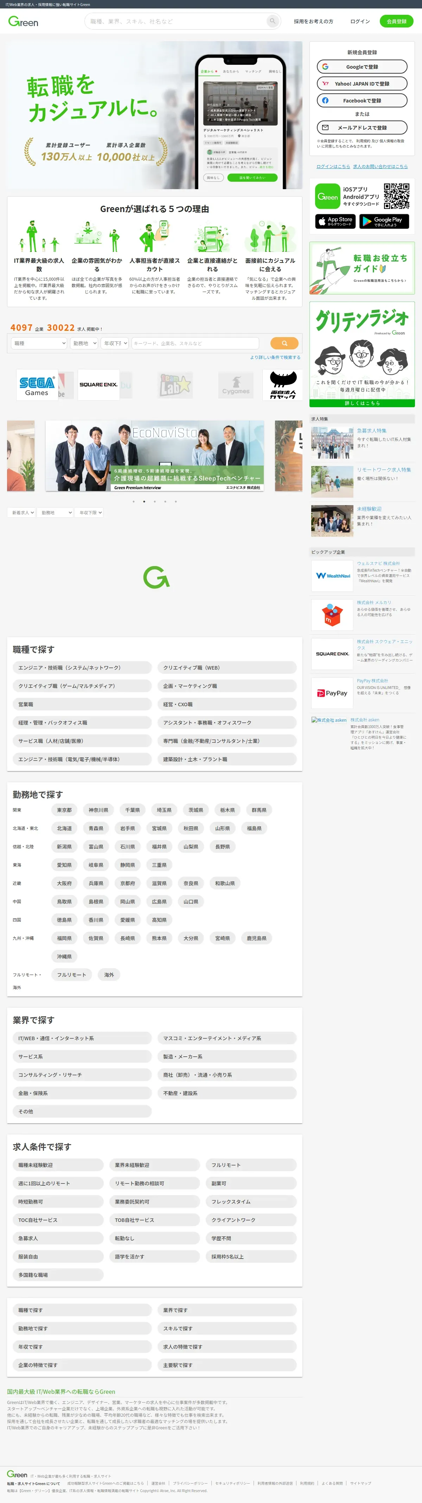Click the team Lab logo
The image size is (422, 1503).
175,385
